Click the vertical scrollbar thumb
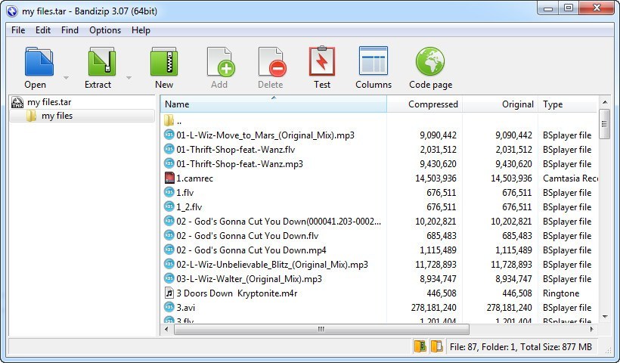This screenshot has height=363, width=620. [605, 124]
